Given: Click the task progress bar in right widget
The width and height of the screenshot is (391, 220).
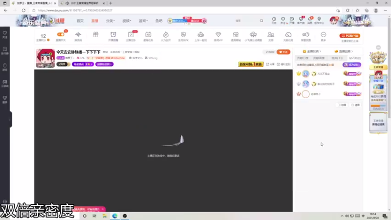Looking at the screenshot, I should point(378,106).
